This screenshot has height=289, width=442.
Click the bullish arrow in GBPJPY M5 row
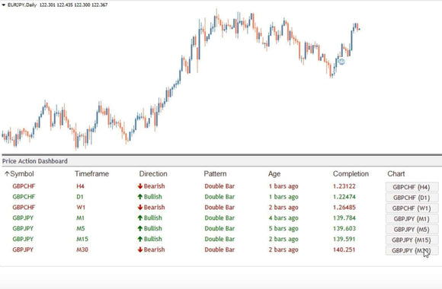pyautogui.click(x=140, y=228)
